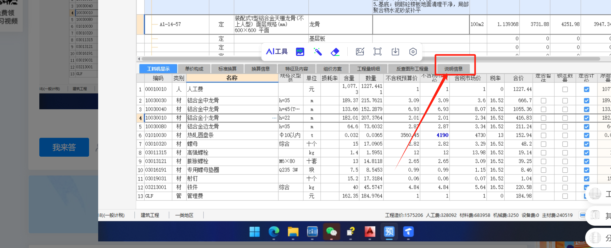Click the 我来答 button
Screen dimensions: 611x248
coord(64,147)
